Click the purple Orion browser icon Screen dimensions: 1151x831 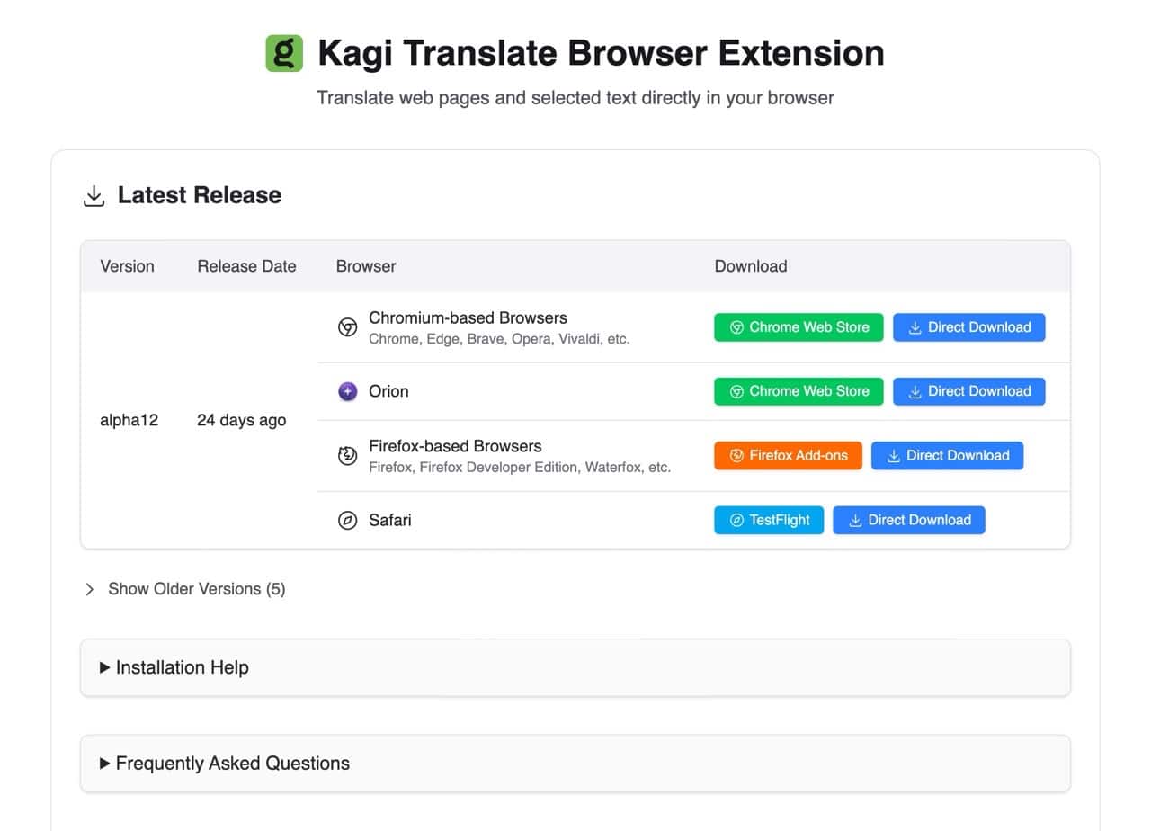coord(347,391)
